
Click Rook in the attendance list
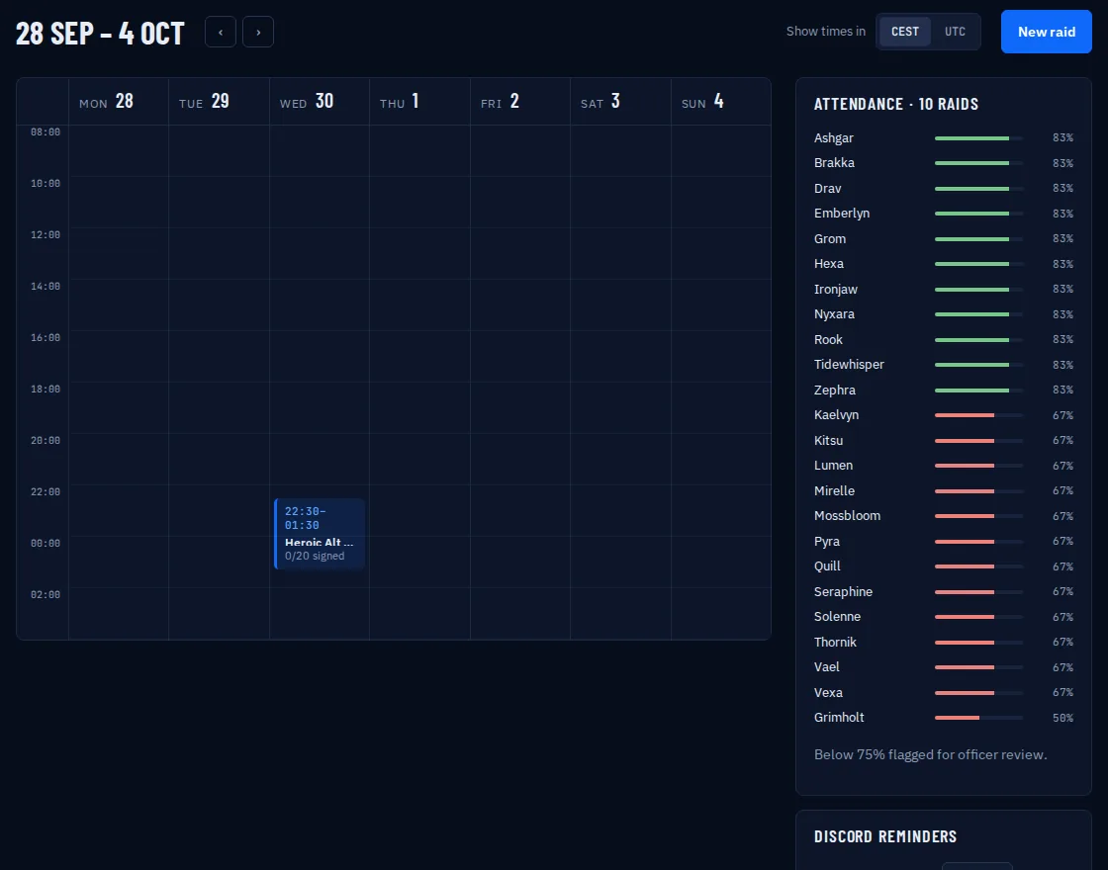(828, 340)
